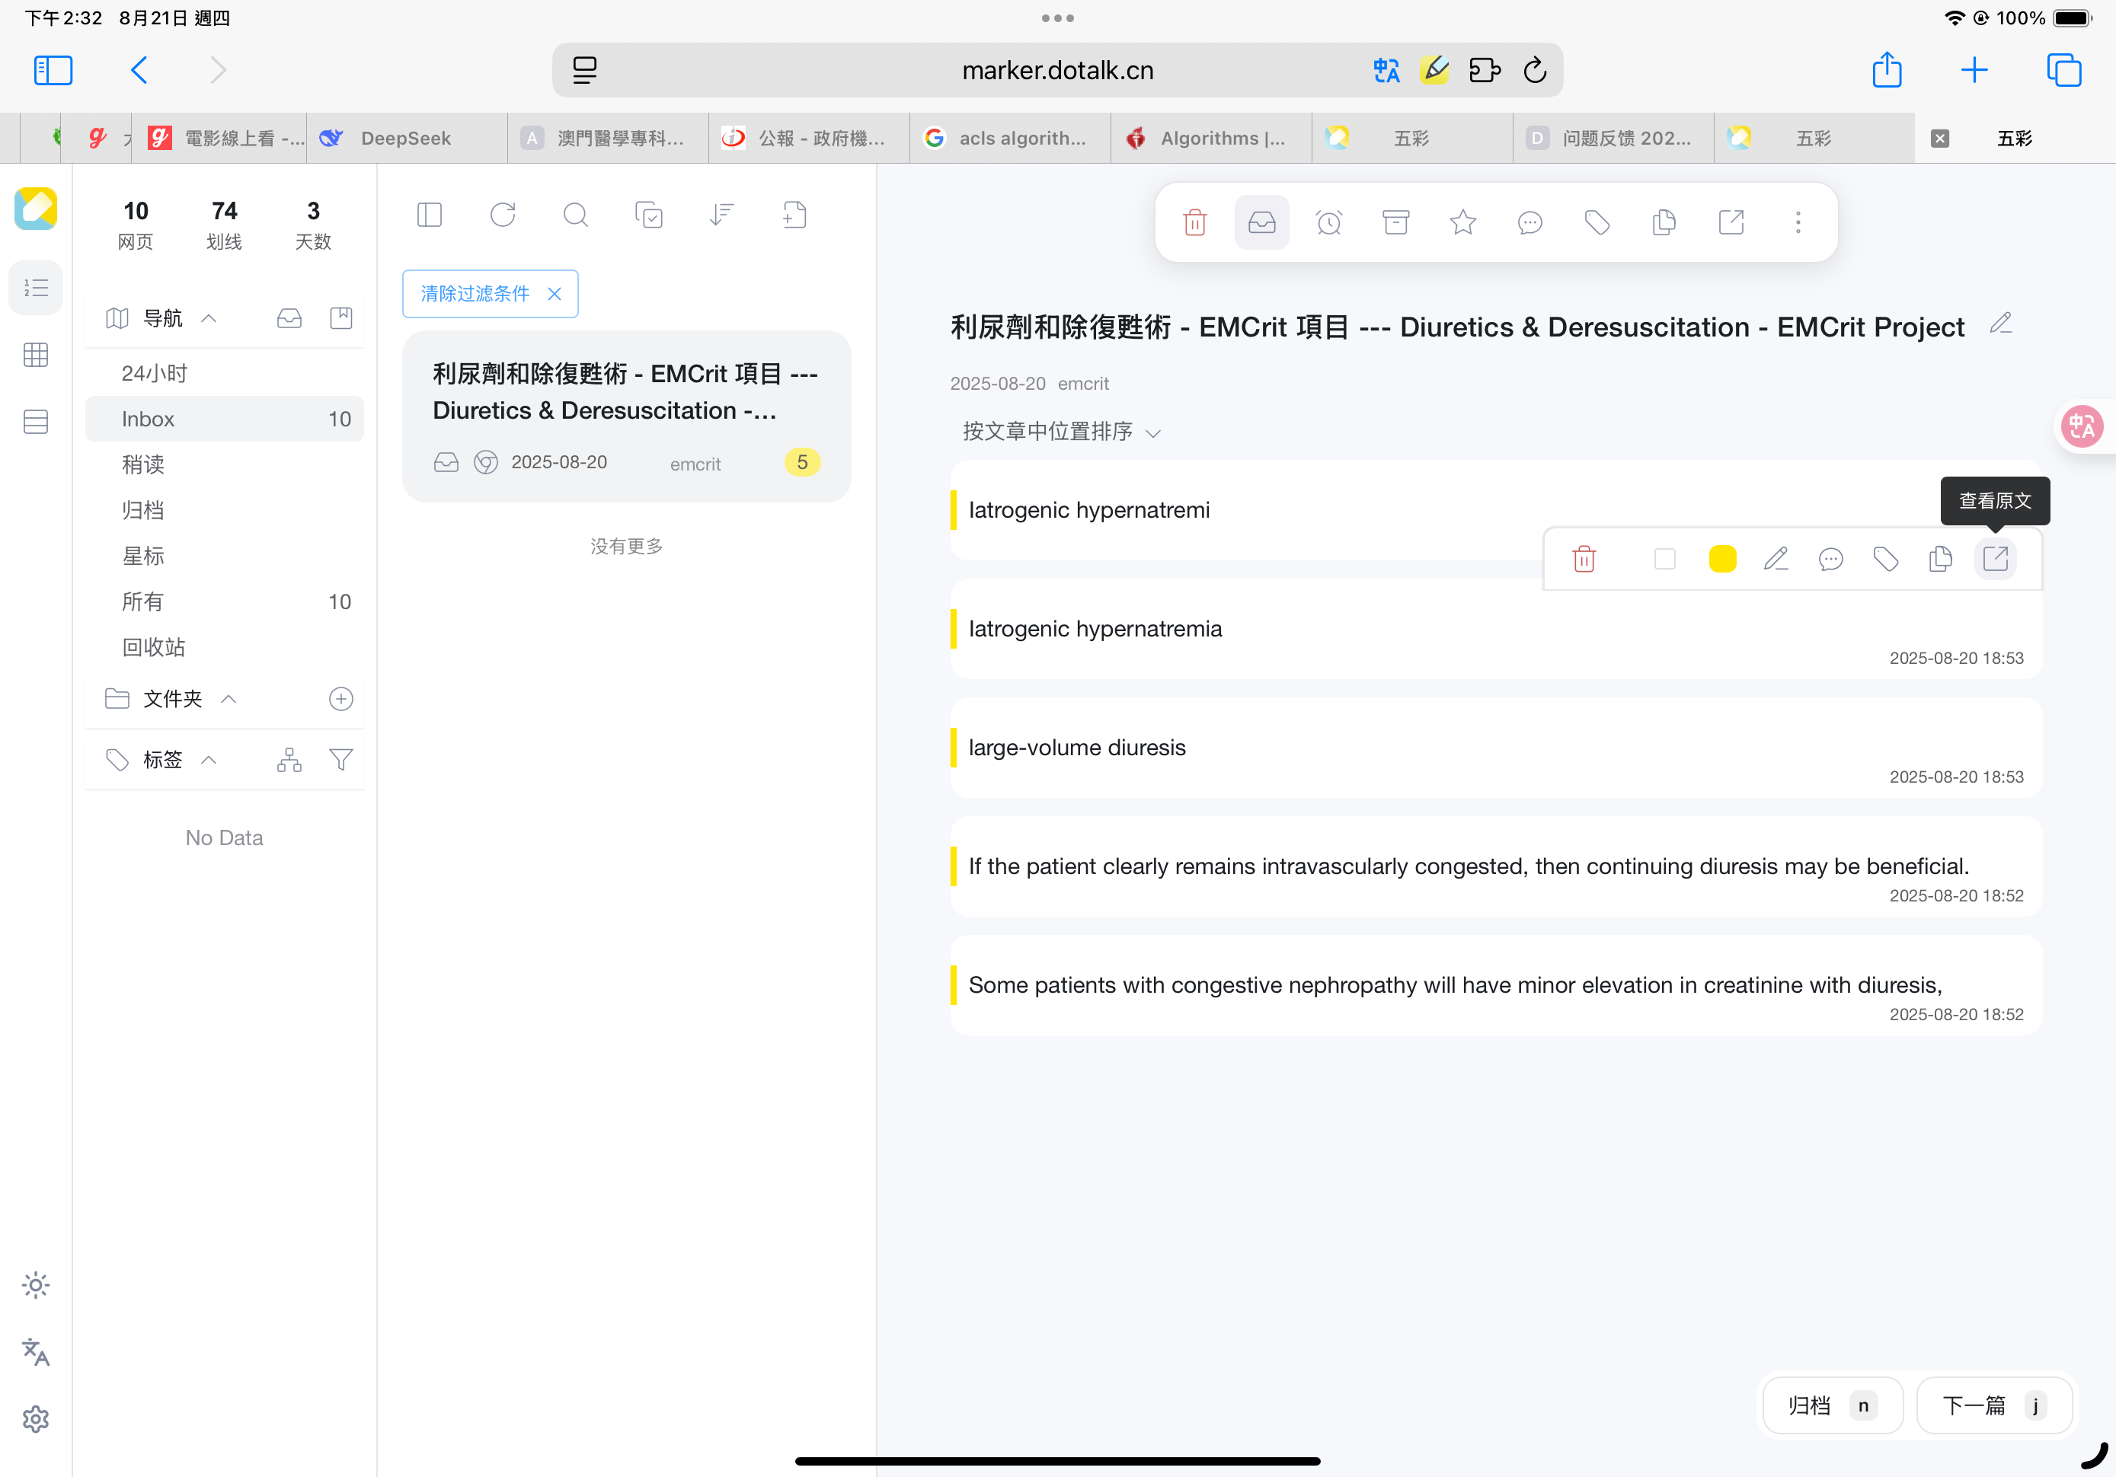Reload page in Safari address bar
Screen dimensions: 2116x1477
[x=1535, y=70]
